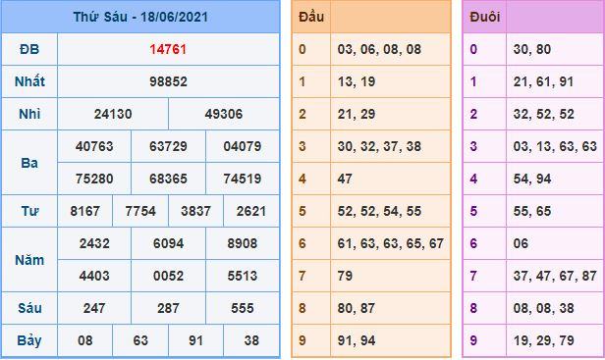Click third prize number 74519

pyautogui.click(x=243, y=179)
